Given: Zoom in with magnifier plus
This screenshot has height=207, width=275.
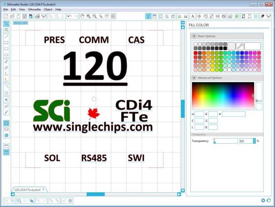Looking at the screenshot, I should 88,16.
